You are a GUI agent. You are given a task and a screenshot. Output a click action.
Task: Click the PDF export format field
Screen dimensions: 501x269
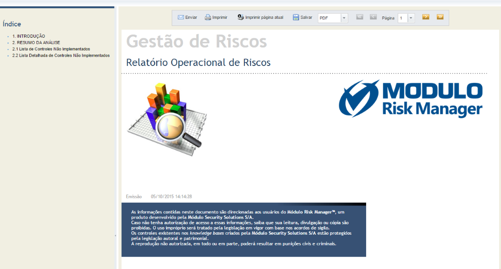coord(329,18)
